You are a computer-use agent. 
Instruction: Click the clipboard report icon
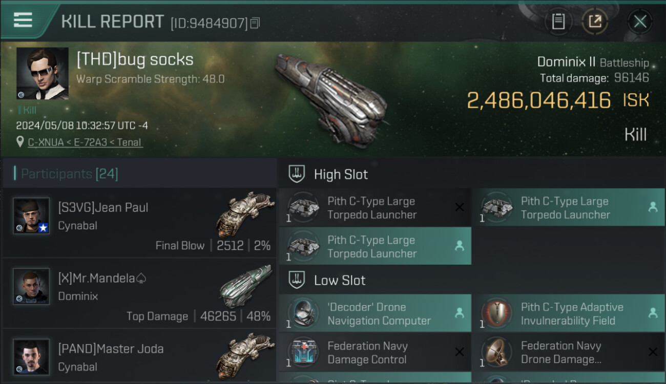point(558,22)
